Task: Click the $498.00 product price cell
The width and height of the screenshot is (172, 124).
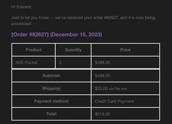Action: [125, 62]
